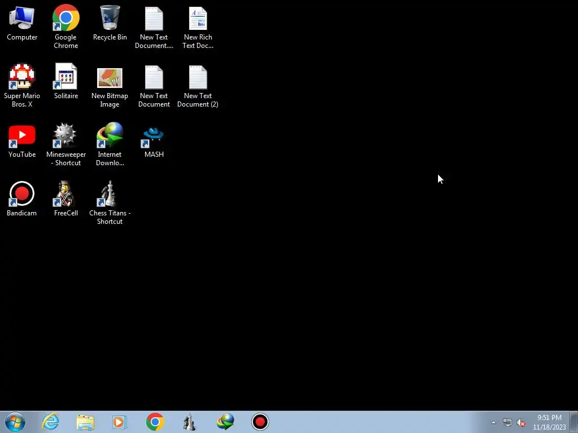Launch Internet Explorer from the taskbar
This screenshot has width=578, height=433.
tap(50, 422)
